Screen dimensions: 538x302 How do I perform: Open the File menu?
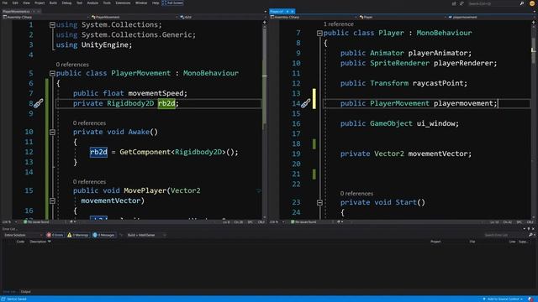coord(5,3)
